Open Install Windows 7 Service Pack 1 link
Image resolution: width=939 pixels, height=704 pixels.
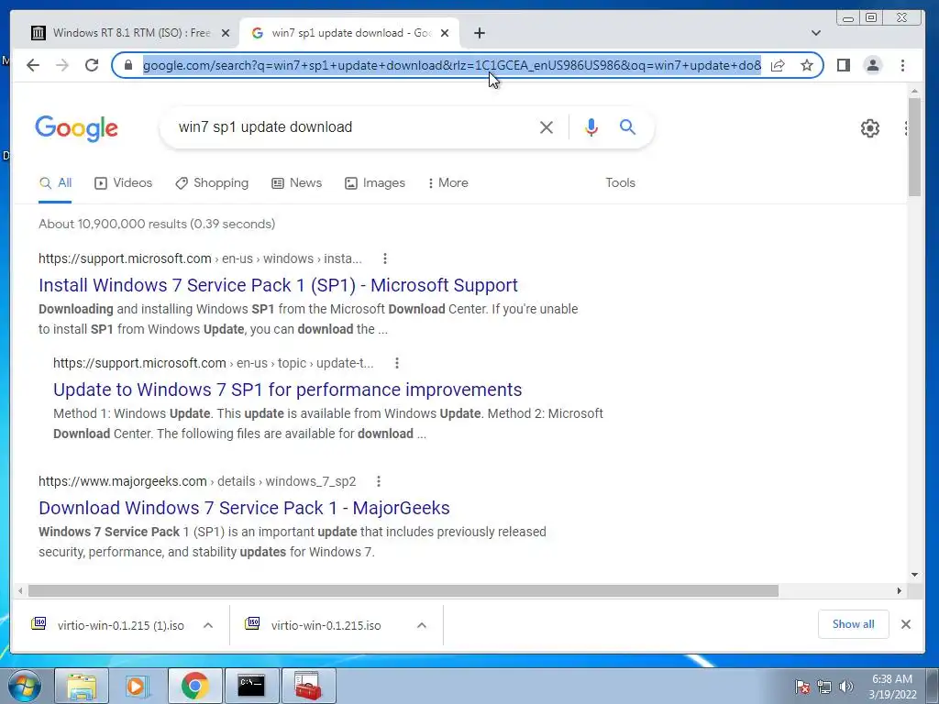click(x=278, y=285)
